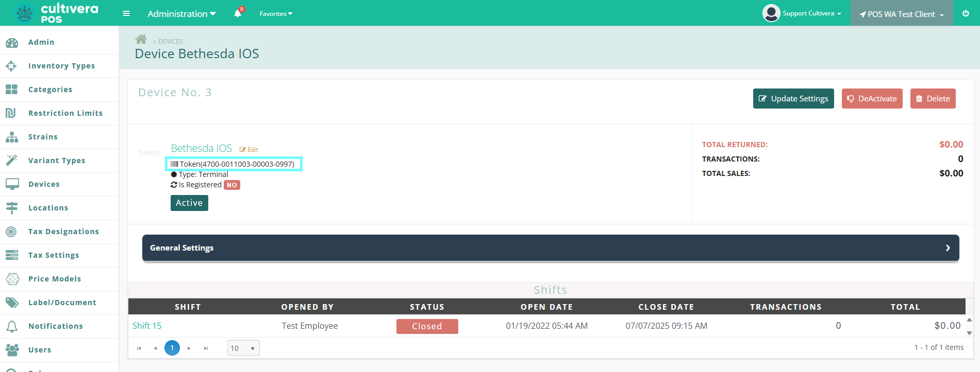Screen dimensions: 980x372
Task: Open the Favorites dropdown
Action: (276, 14)
